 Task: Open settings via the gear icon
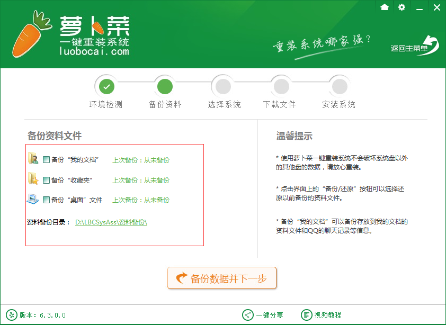[402, 7]
